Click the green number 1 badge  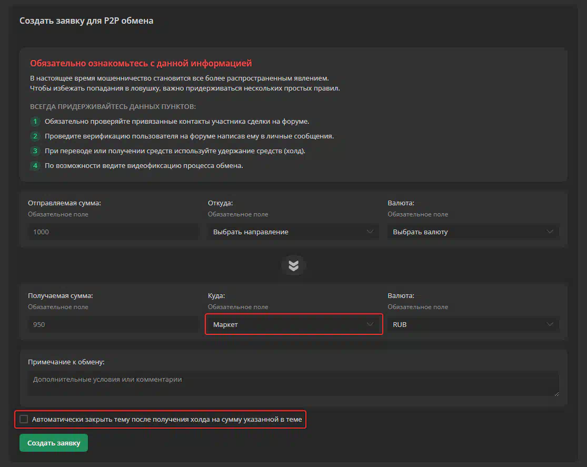(35, 122)
